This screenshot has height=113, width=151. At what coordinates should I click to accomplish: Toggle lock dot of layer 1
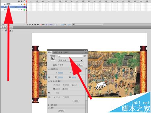pyautogui.click(x=22, y=10)
